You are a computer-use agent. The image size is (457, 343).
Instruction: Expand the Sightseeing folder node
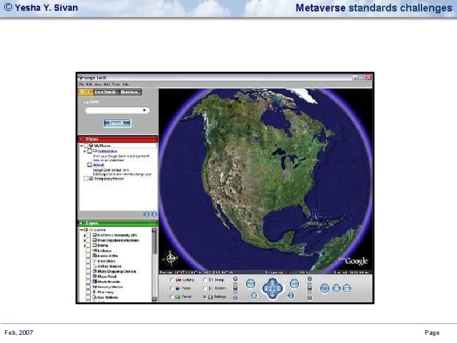click(x=84, y=151)
